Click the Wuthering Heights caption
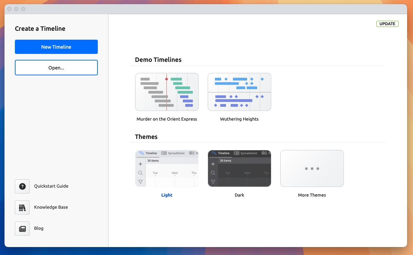 (240, 119)
